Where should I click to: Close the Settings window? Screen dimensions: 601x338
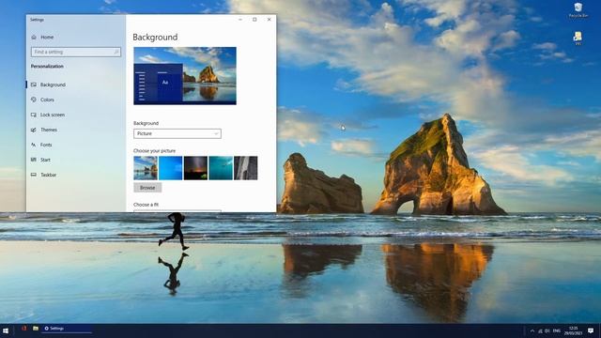270,20
